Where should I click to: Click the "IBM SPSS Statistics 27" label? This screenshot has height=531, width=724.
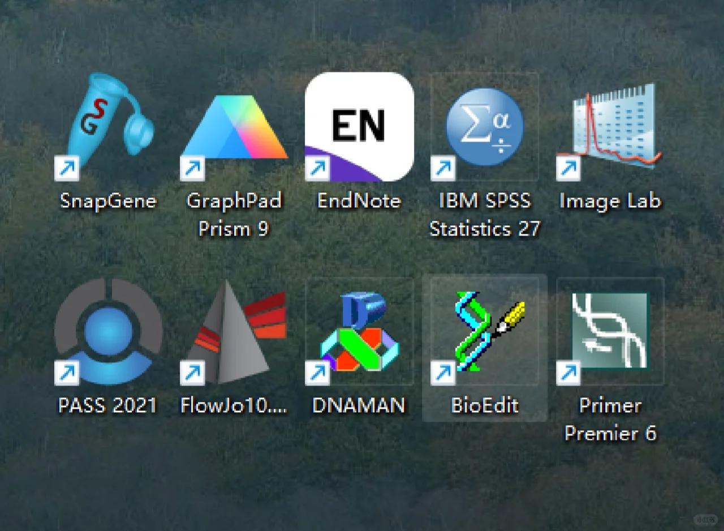click(485, 215)
